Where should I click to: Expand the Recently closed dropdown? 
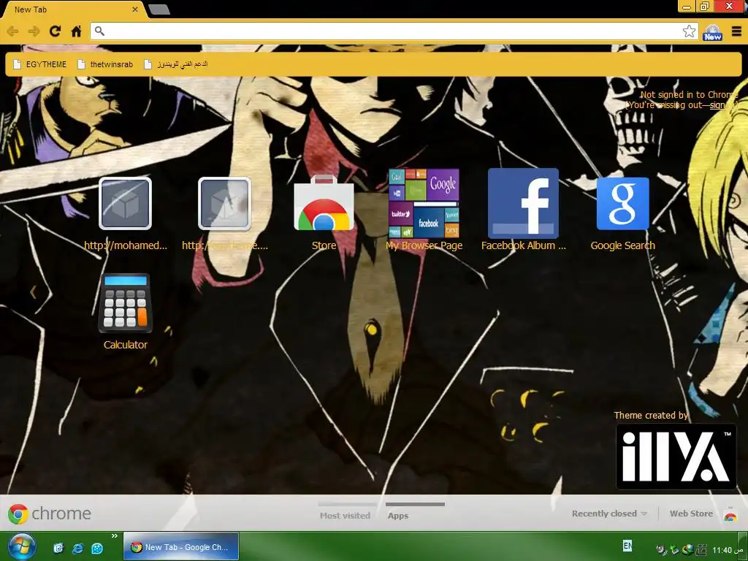click(x=609, y=514)
